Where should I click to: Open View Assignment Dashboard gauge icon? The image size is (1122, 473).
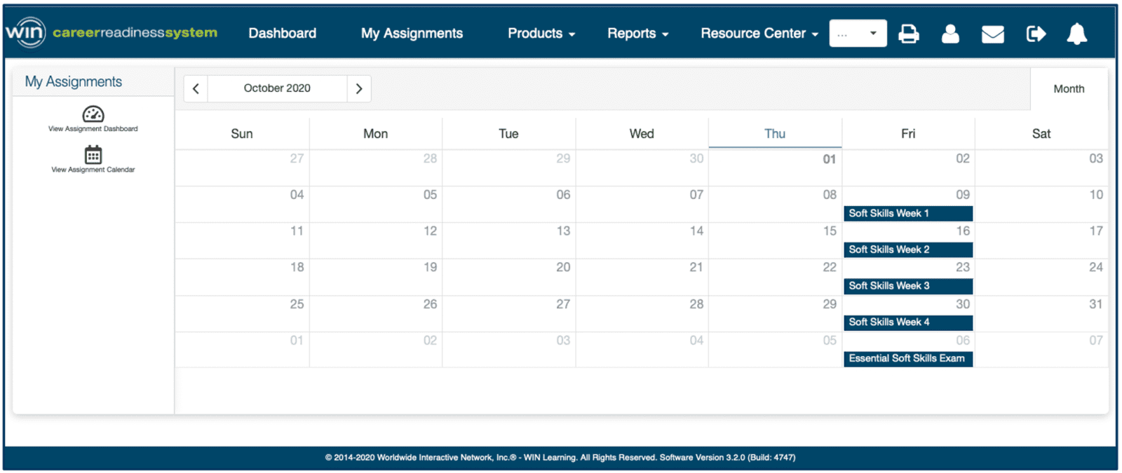[93, 114]
